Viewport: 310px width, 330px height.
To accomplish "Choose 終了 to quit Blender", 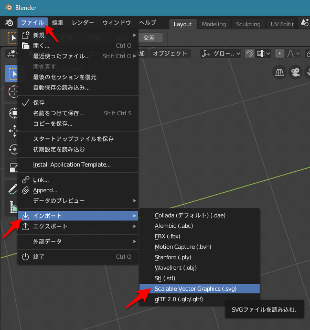I will point(78,257).
